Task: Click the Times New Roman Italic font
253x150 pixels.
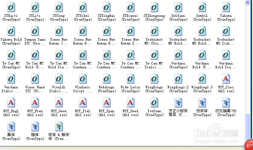Action: coord(130,31)
